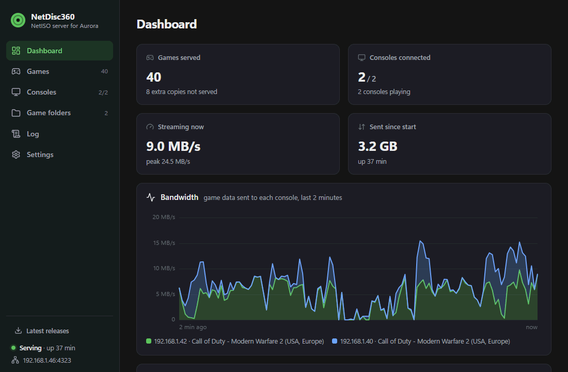Screen dimensions: 568x372
Task: Click the Consoles monitor icon in sidebar
Action: (x=16, y=92)
